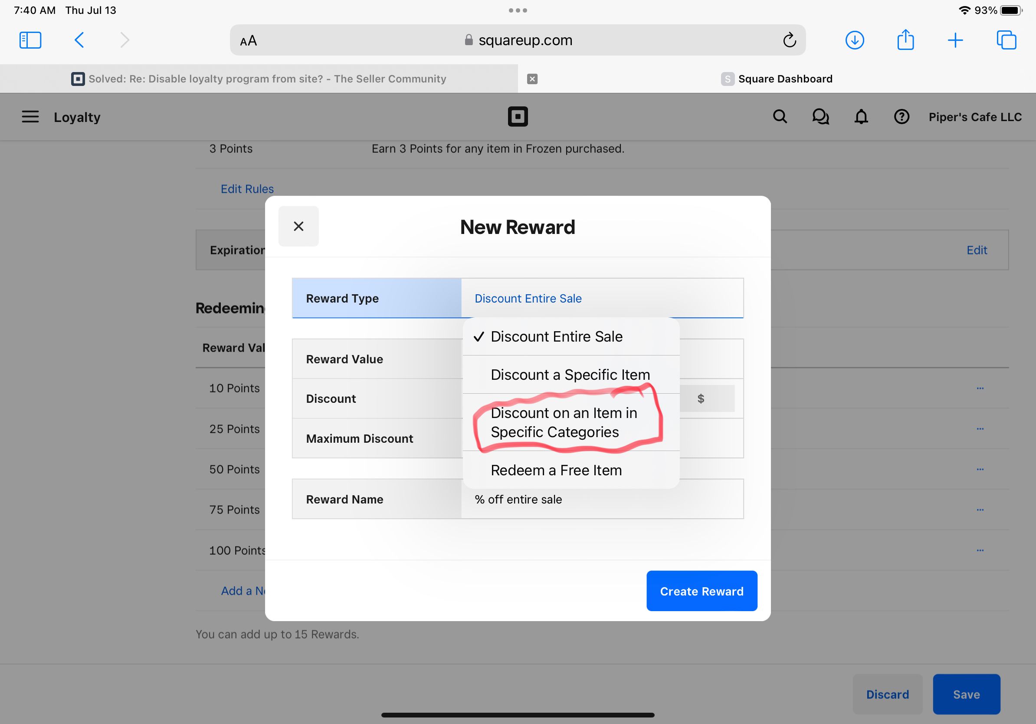Viewport: 1036px width, 724px height.
Task: Choose Redeem a Free Item option
Action: [571, 471]
